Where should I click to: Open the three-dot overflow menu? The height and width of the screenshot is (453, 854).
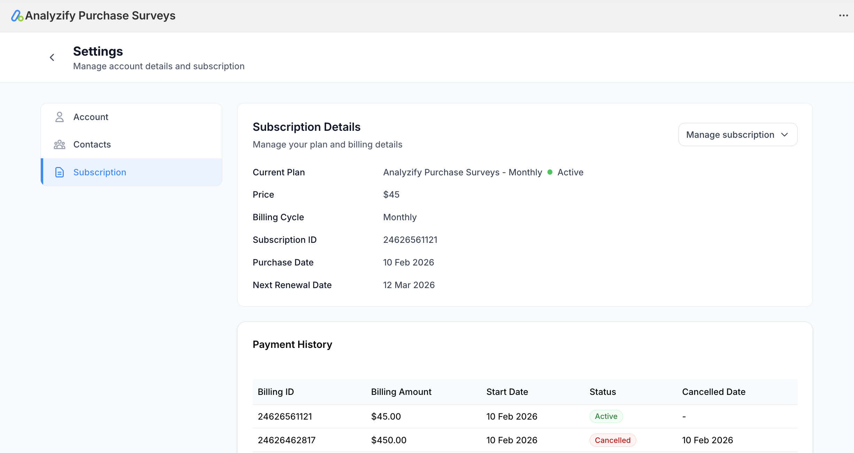[x=844, y=16]
